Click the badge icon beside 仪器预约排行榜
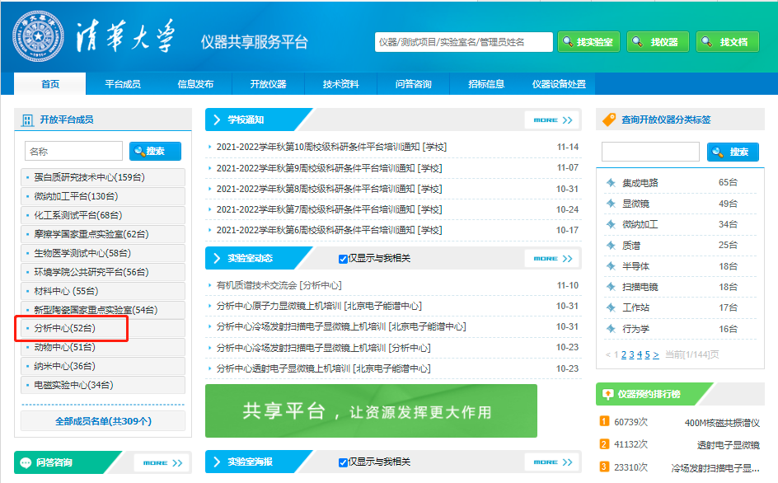The height and width of the screenshot is (483, 778). tap(608, 394)
